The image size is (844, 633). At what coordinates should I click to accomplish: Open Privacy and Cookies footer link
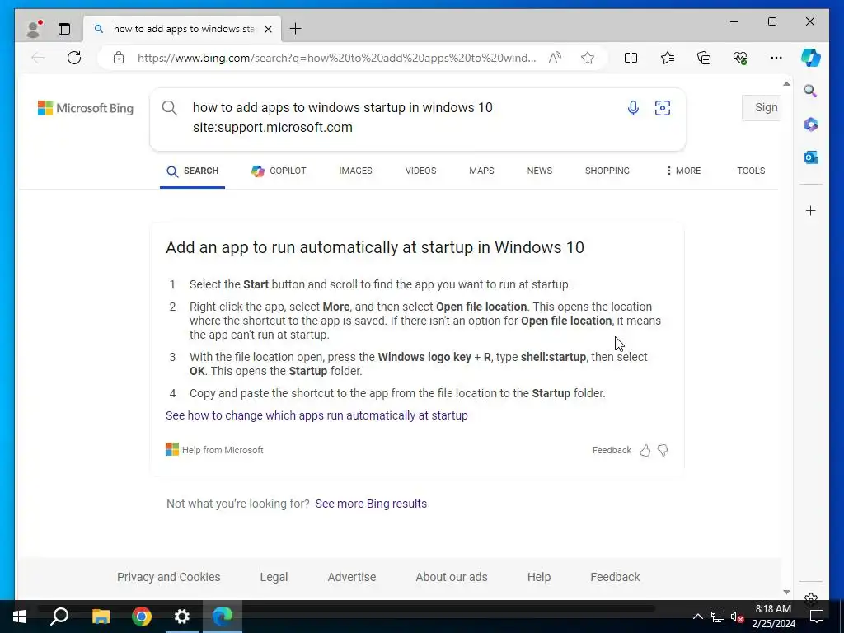pyautogui.click(x=168, y=577)
